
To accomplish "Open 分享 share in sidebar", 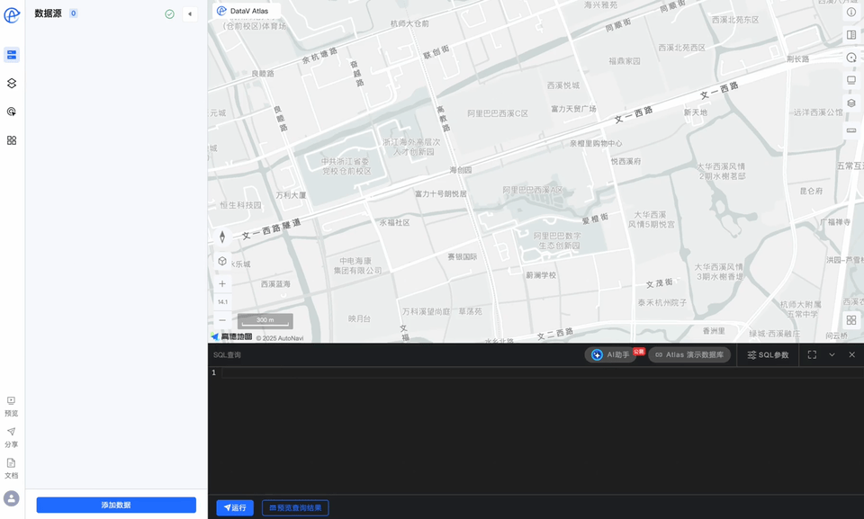I will click(x=11, y=437).
